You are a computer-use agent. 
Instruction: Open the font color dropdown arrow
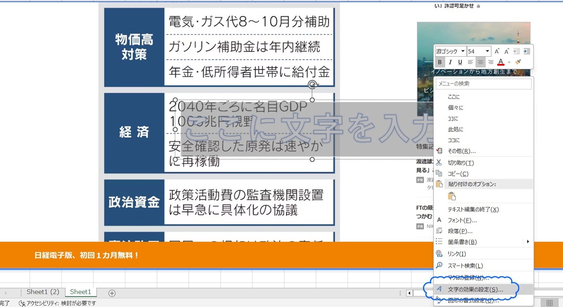(x=509, y=63)
